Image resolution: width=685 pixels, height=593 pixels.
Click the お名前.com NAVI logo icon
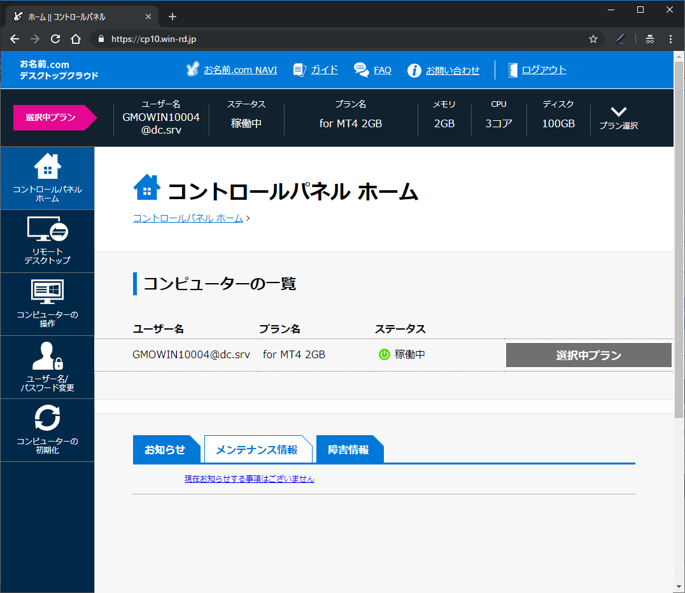click(192, 69)
